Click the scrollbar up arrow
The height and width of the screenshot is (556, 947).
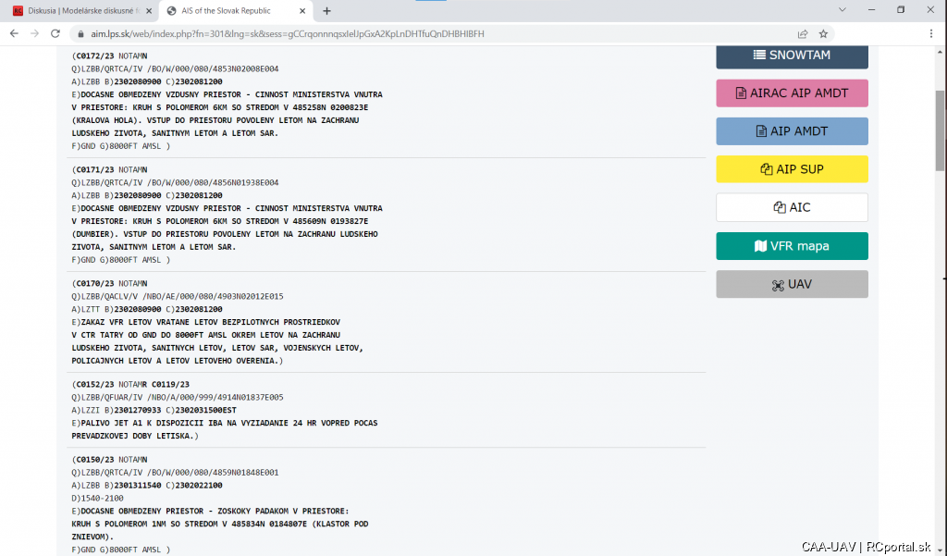[x=940, y=52]
